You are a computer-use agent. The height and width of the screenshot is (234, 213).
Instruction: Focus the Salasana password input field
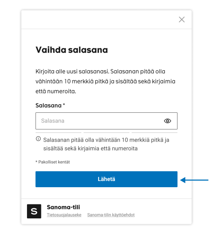[106, 121]
